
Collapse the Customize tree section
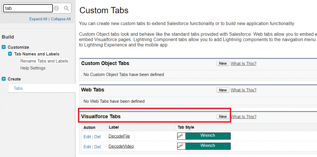click(x=3, y=47)
